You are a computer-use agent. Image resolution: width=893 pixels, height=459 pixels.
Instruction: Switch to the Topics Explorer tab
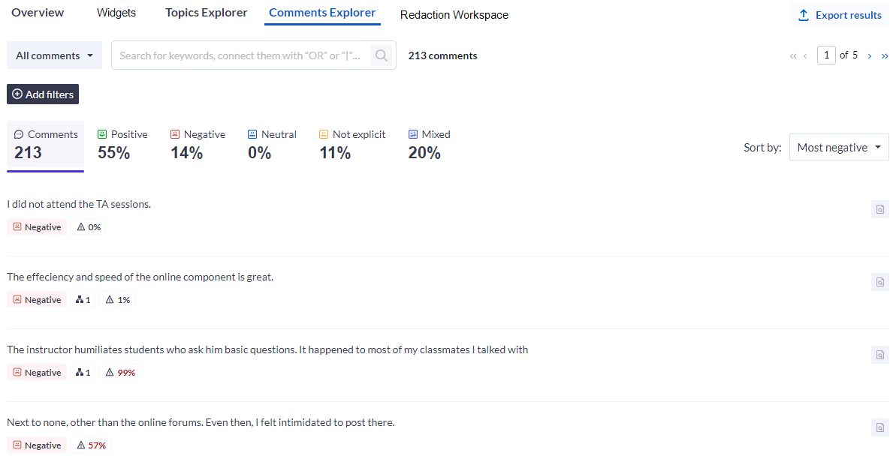pos(206,12)
